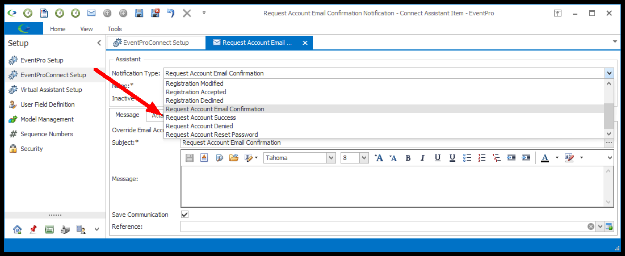Open the Message tab
The width and height of the screenshot is (625, 256).
coord(127,115)
